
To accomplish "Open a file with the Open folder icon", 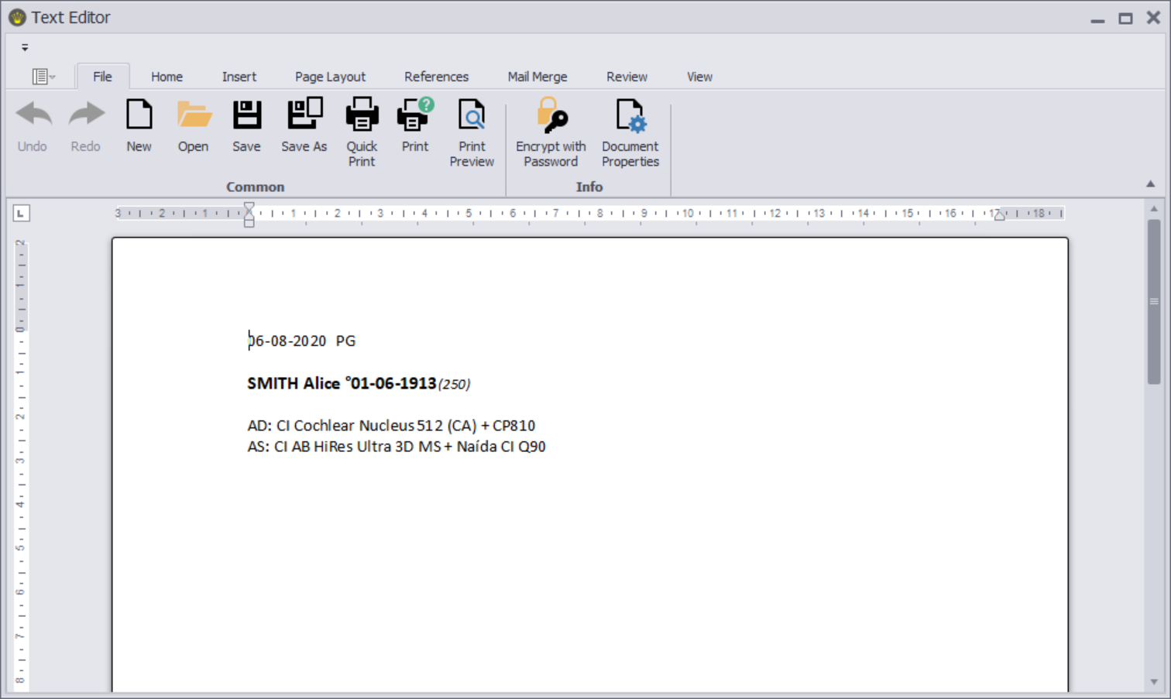I will click(194, 115).
